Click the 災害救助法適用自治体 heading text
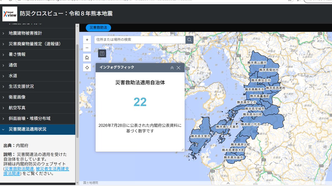The width and height of the screenshot is (332, 186). point(140,82)
